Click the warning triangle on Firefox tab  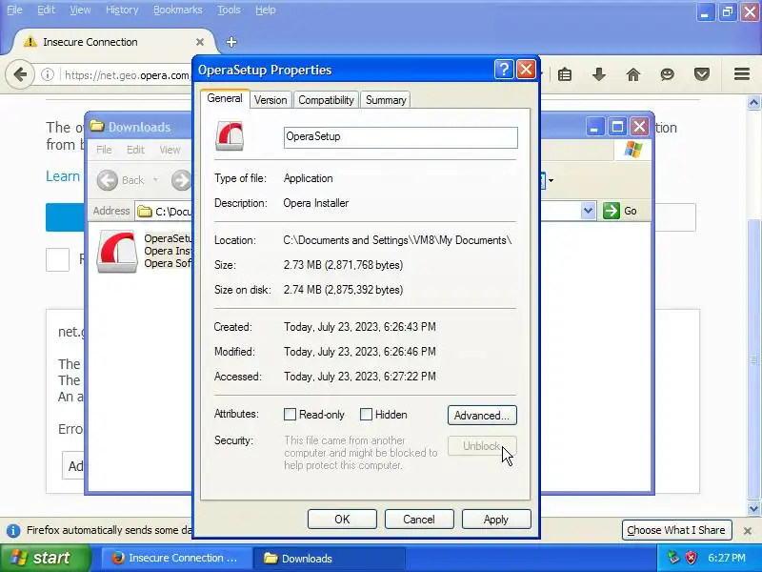30,41
